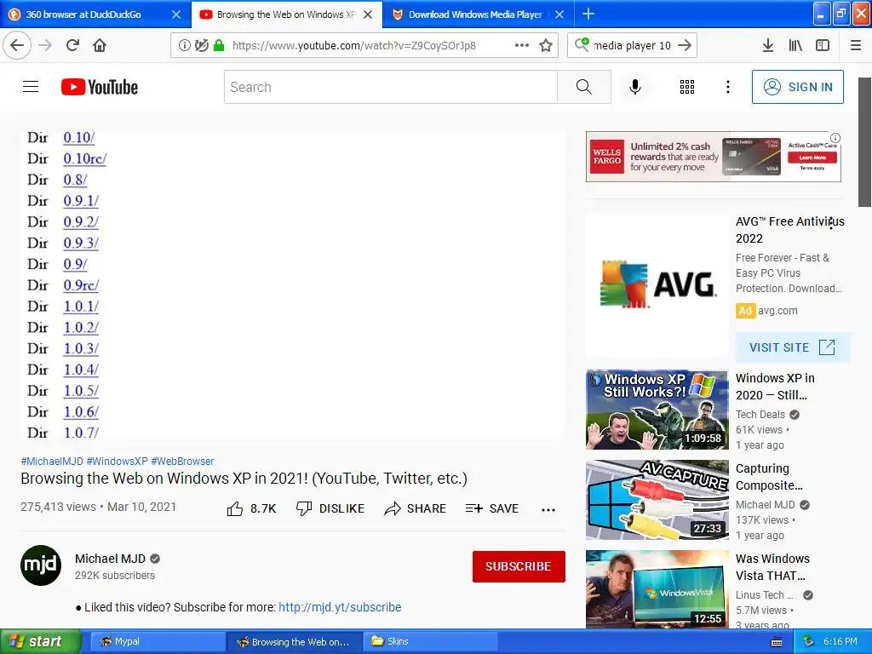The height and width of the screenshot is (654, 872).
Task: Click the VISIT SITE button
Action: tap(793, 347)
